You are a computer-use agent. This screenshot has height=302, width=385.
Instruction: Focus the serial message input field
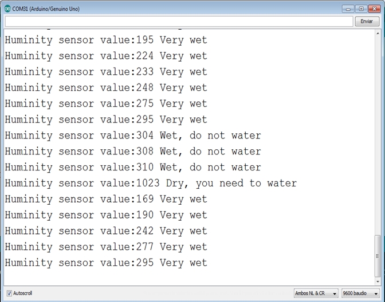(x=179, y=21)
